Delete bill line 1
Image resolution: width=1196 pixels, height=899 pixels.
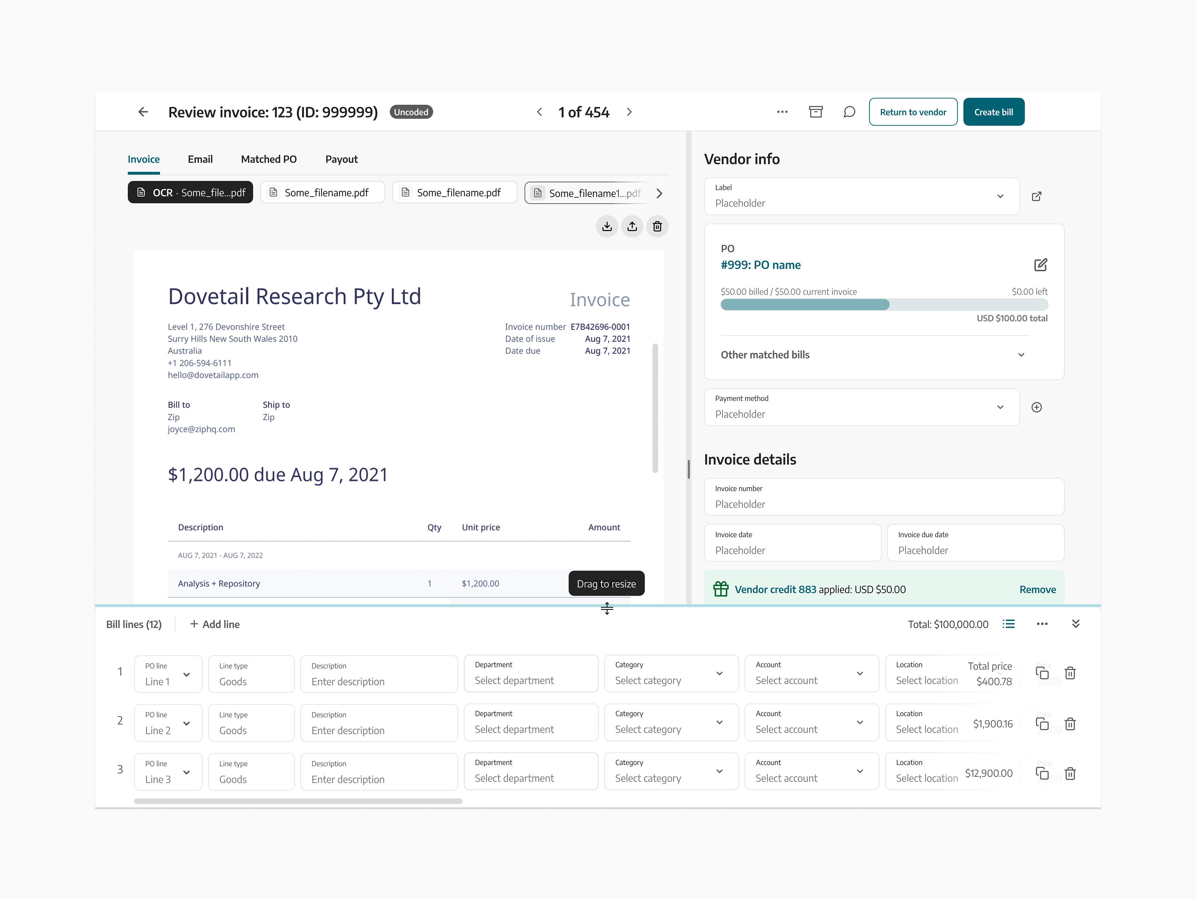pos(1070,673)
